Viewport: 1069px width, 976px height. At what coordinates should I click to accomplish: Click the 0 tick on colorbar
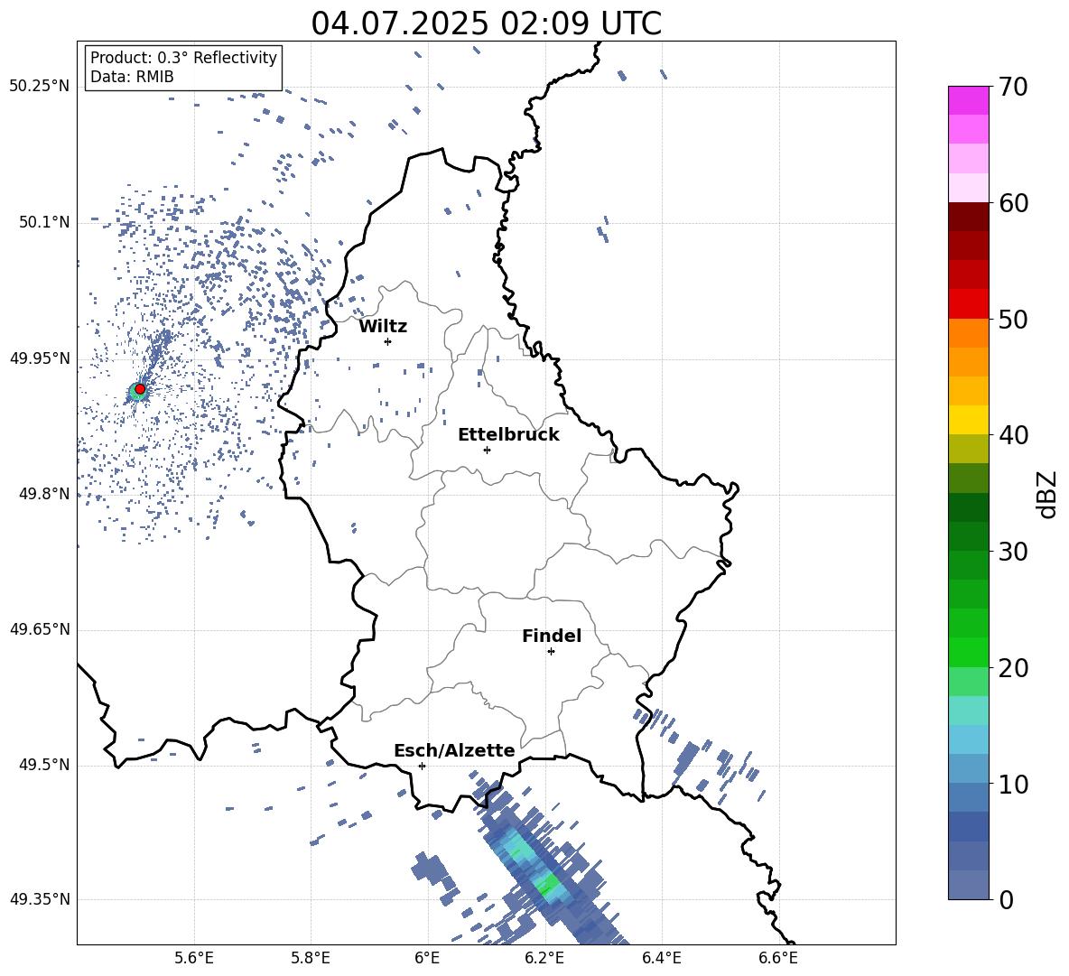click(1006, 900)
